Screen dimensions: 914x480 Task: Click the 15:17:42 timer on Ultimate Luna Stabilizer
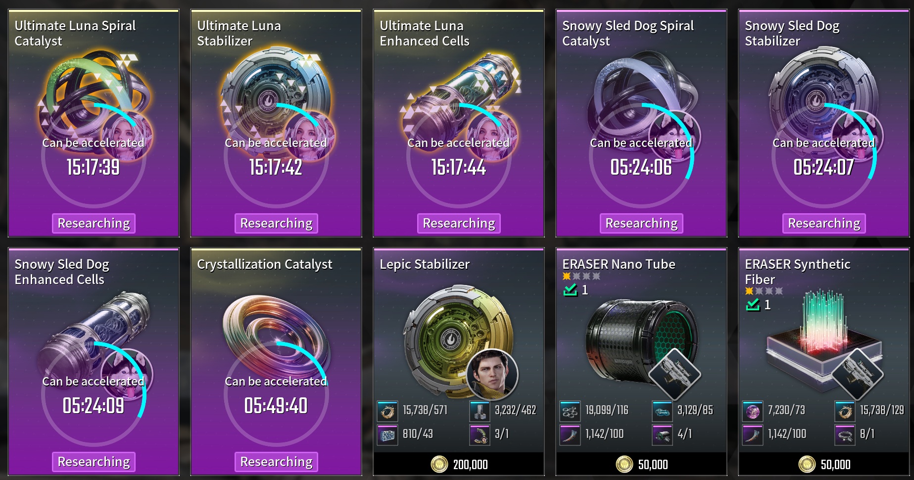(x=276, y=167)
